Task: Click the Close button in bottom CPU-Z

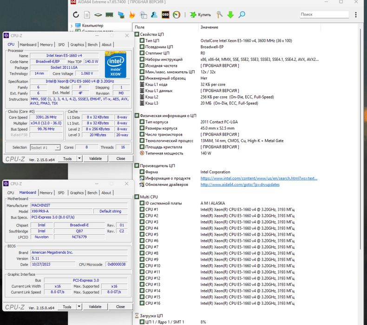Action: click(x=120, y=306)
